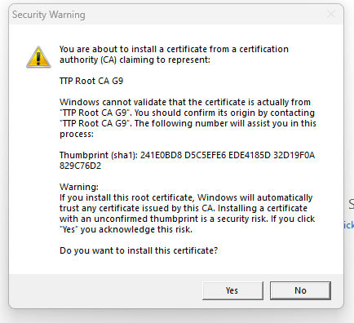This screenshot has height=323, width=354.
Task: Click the SHA1 thumbprint value 241E0BD8
Action: [x=161, y=155]
